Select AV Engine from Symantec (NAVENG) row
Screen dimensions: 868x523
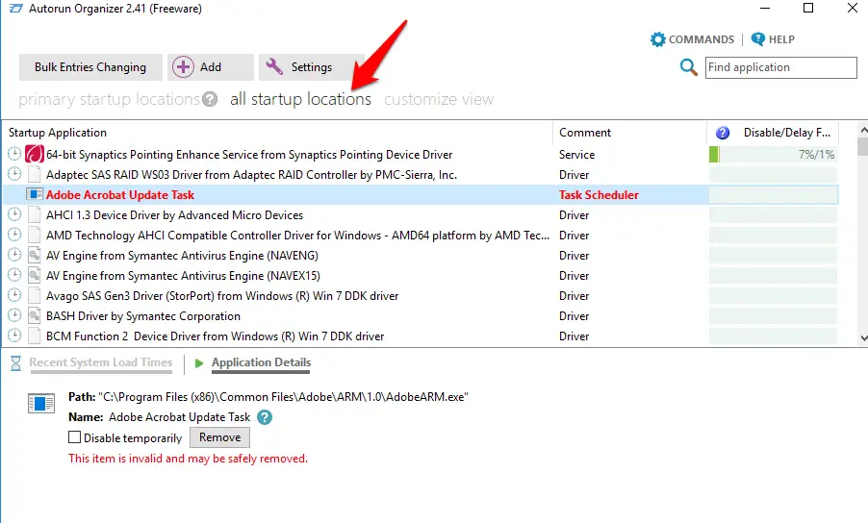pos(421,256)
